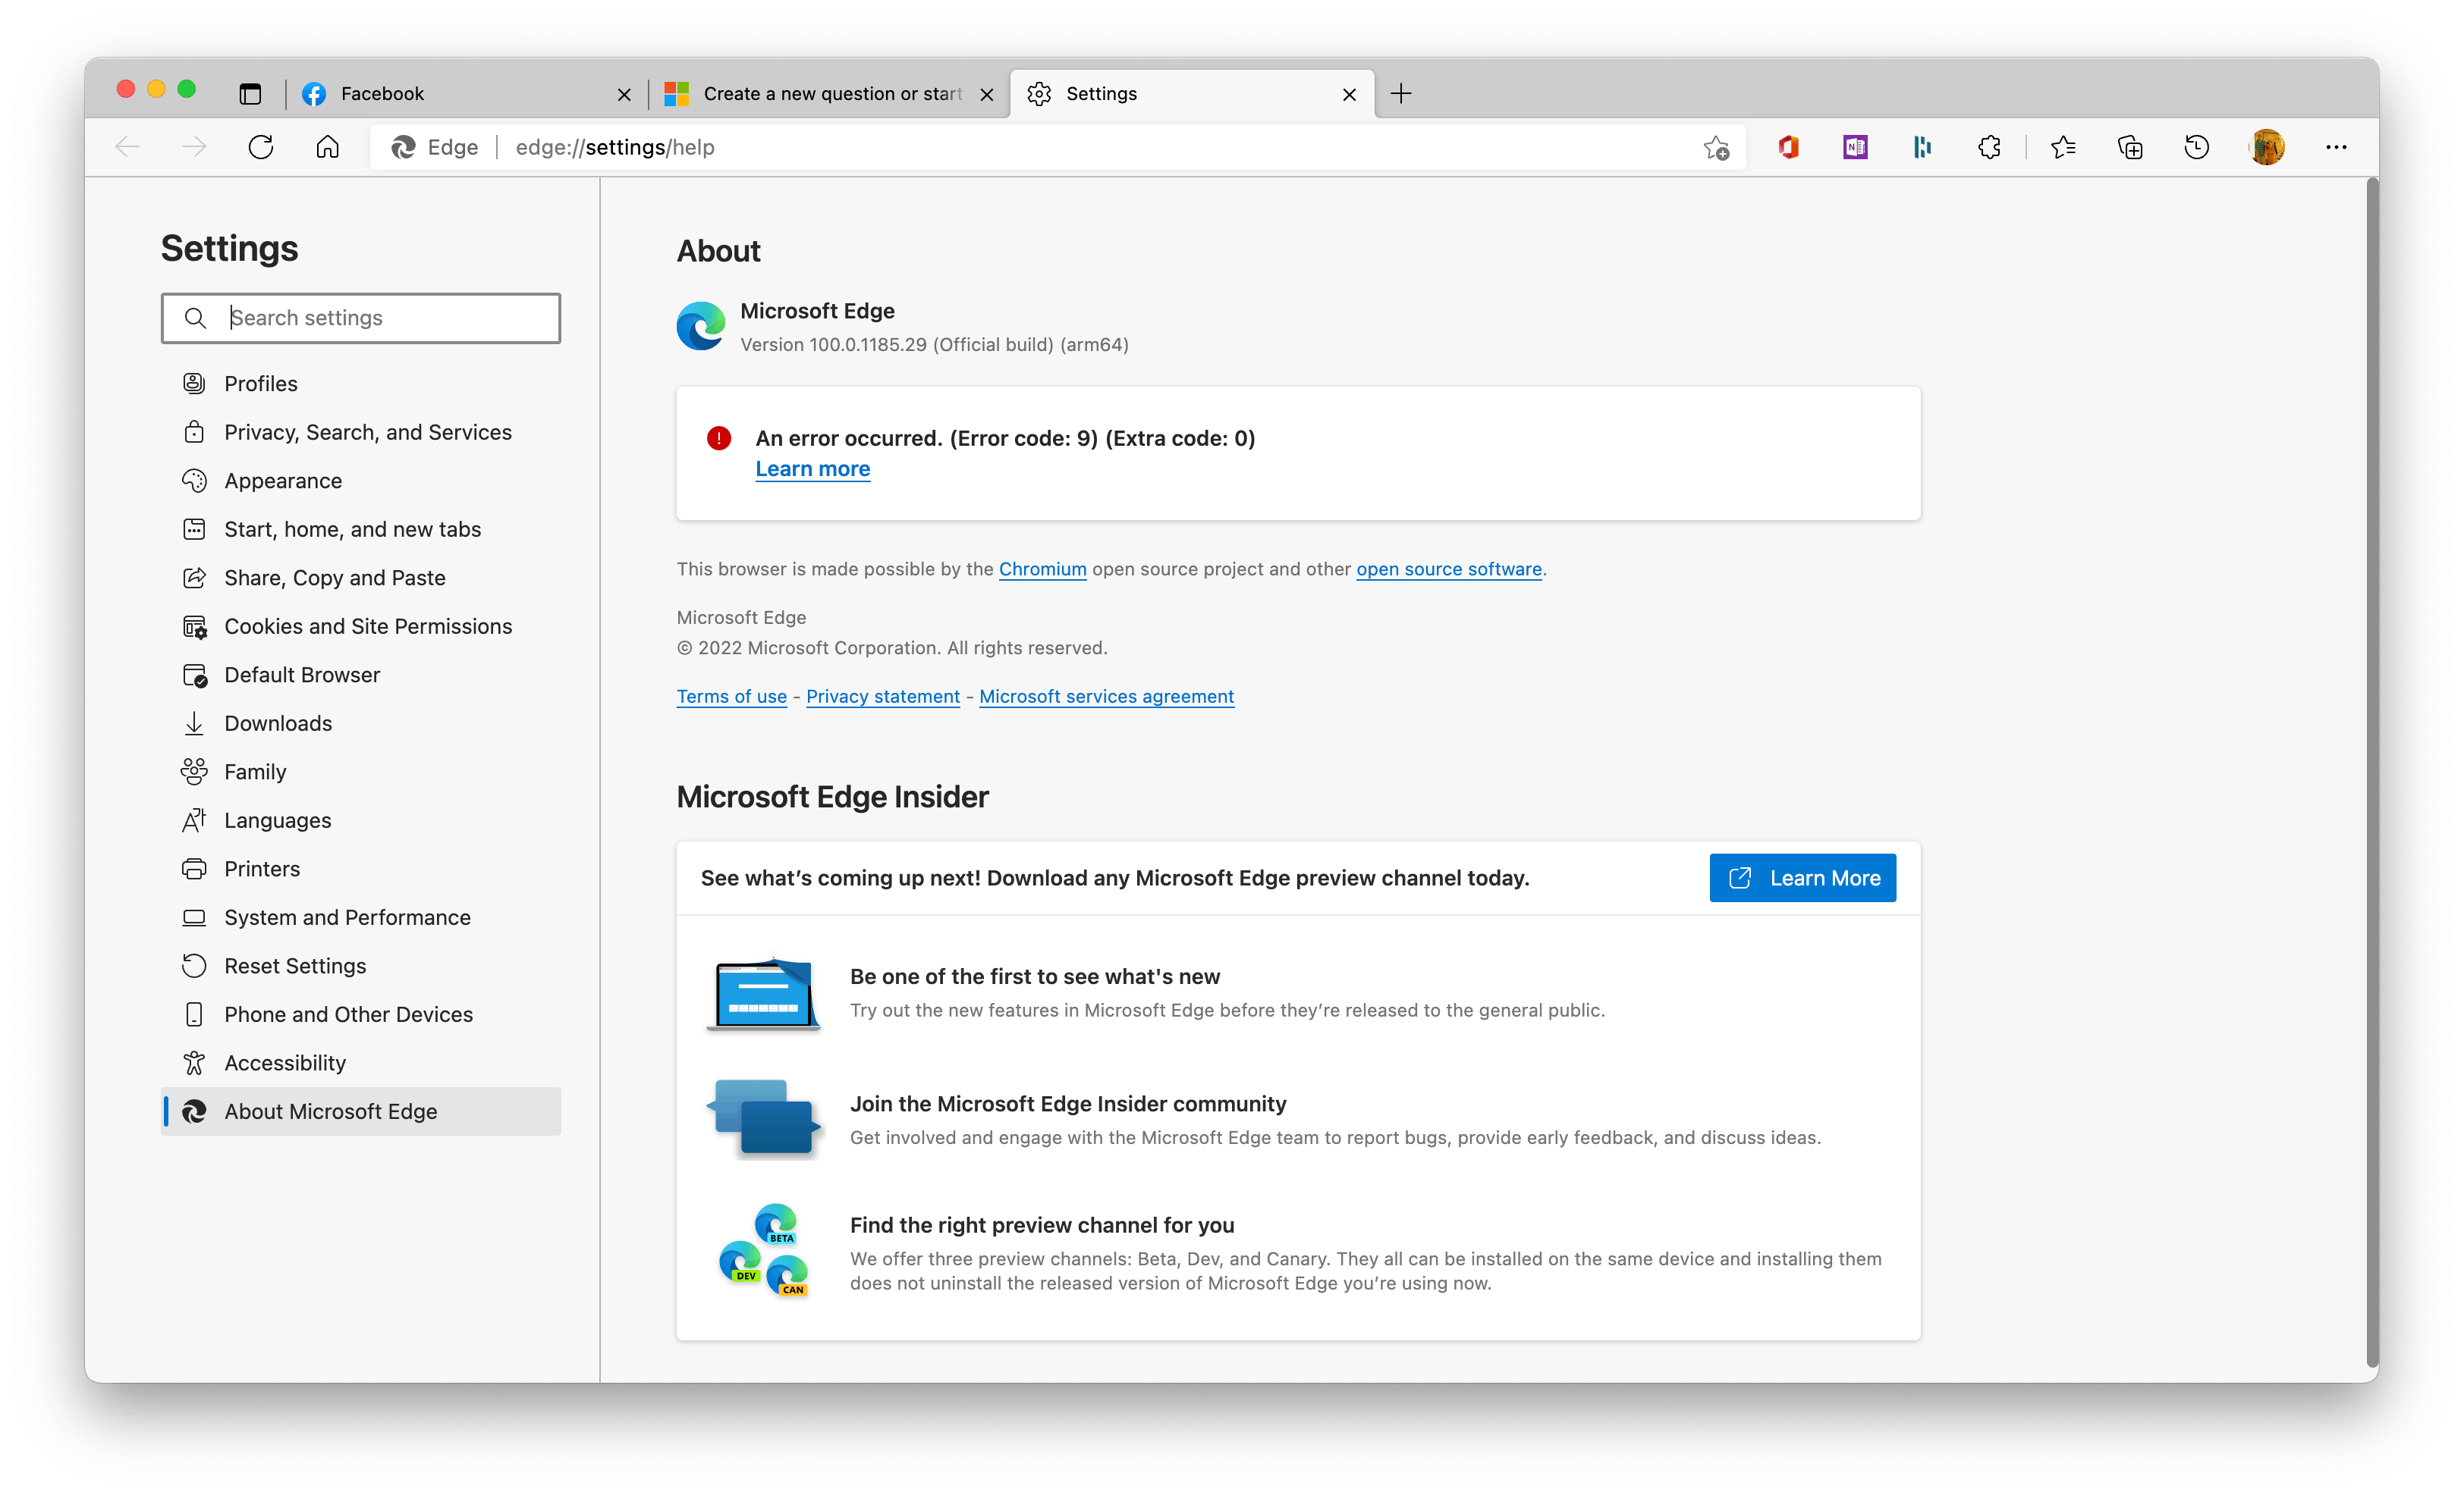
Task: Go to the Home page icon
Action: tap(327, 148)
